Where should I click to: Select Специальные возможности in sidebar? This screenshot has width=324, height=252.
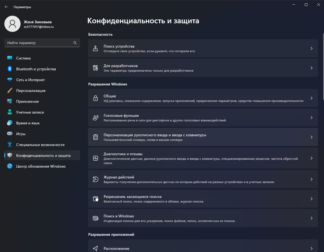click(x=42, y=144)
